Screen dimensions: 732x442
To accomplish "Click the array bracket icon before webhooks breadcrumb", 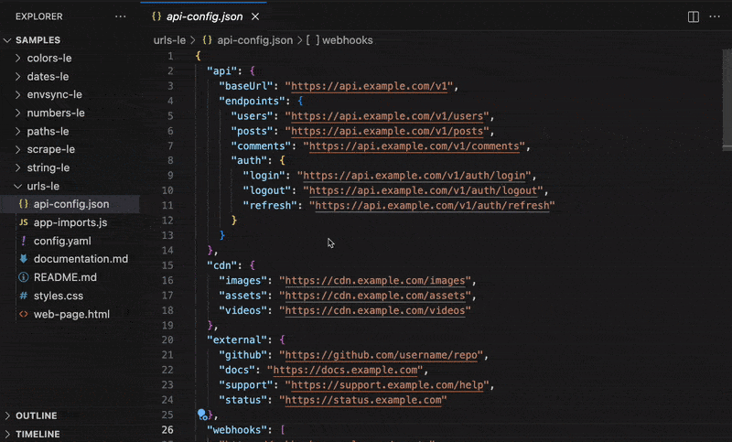I will [x=313, y=40].
